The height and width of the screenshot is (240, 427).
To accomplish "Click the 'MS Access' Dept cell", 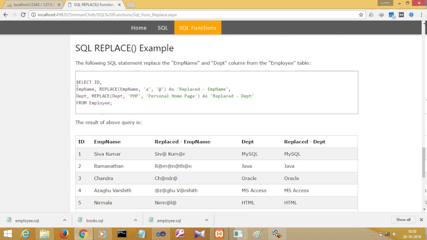I will (x=254, y=191).
